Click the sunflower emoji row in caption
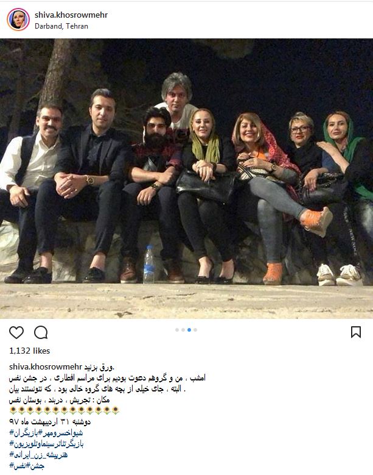This screenshot has width=373, height=475. click(x=64, y=410)
